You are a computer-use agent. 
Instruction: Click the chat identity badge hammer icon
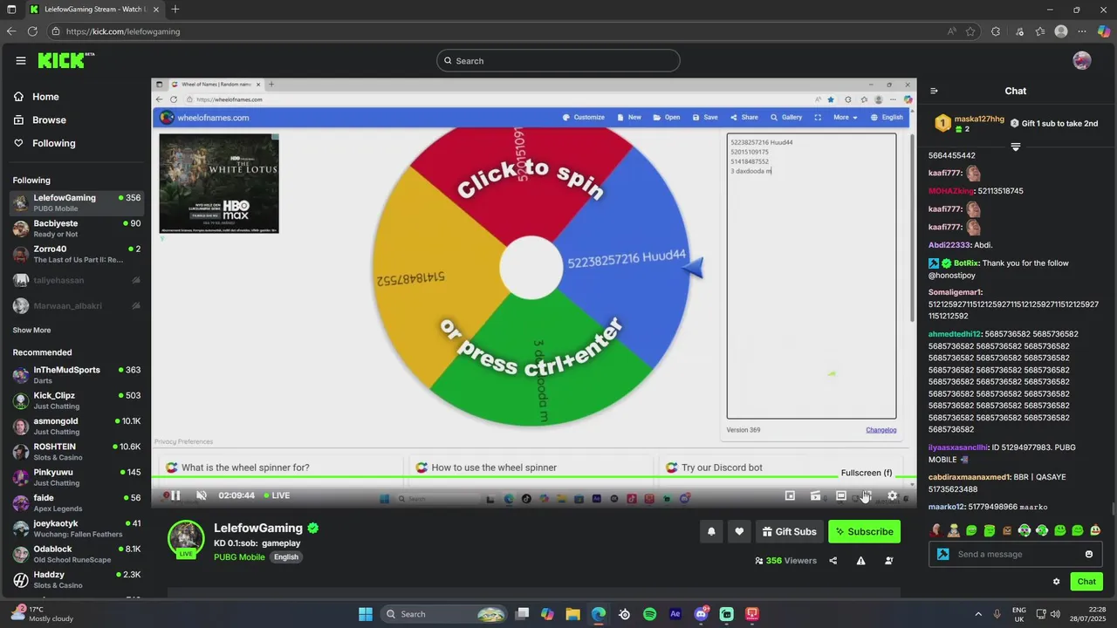click(942, 554)
